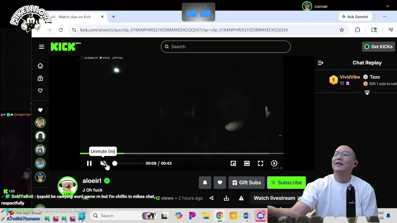Screen dimensions: 397x223
Task: Open Browse icon in the Kick sidebar
Action: pyautogui.click(x=40, y=78)
